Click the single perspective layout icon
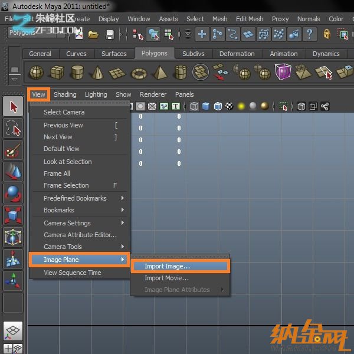Image resolution: width=354 pixels, height=354 pixels. (13, 331)
